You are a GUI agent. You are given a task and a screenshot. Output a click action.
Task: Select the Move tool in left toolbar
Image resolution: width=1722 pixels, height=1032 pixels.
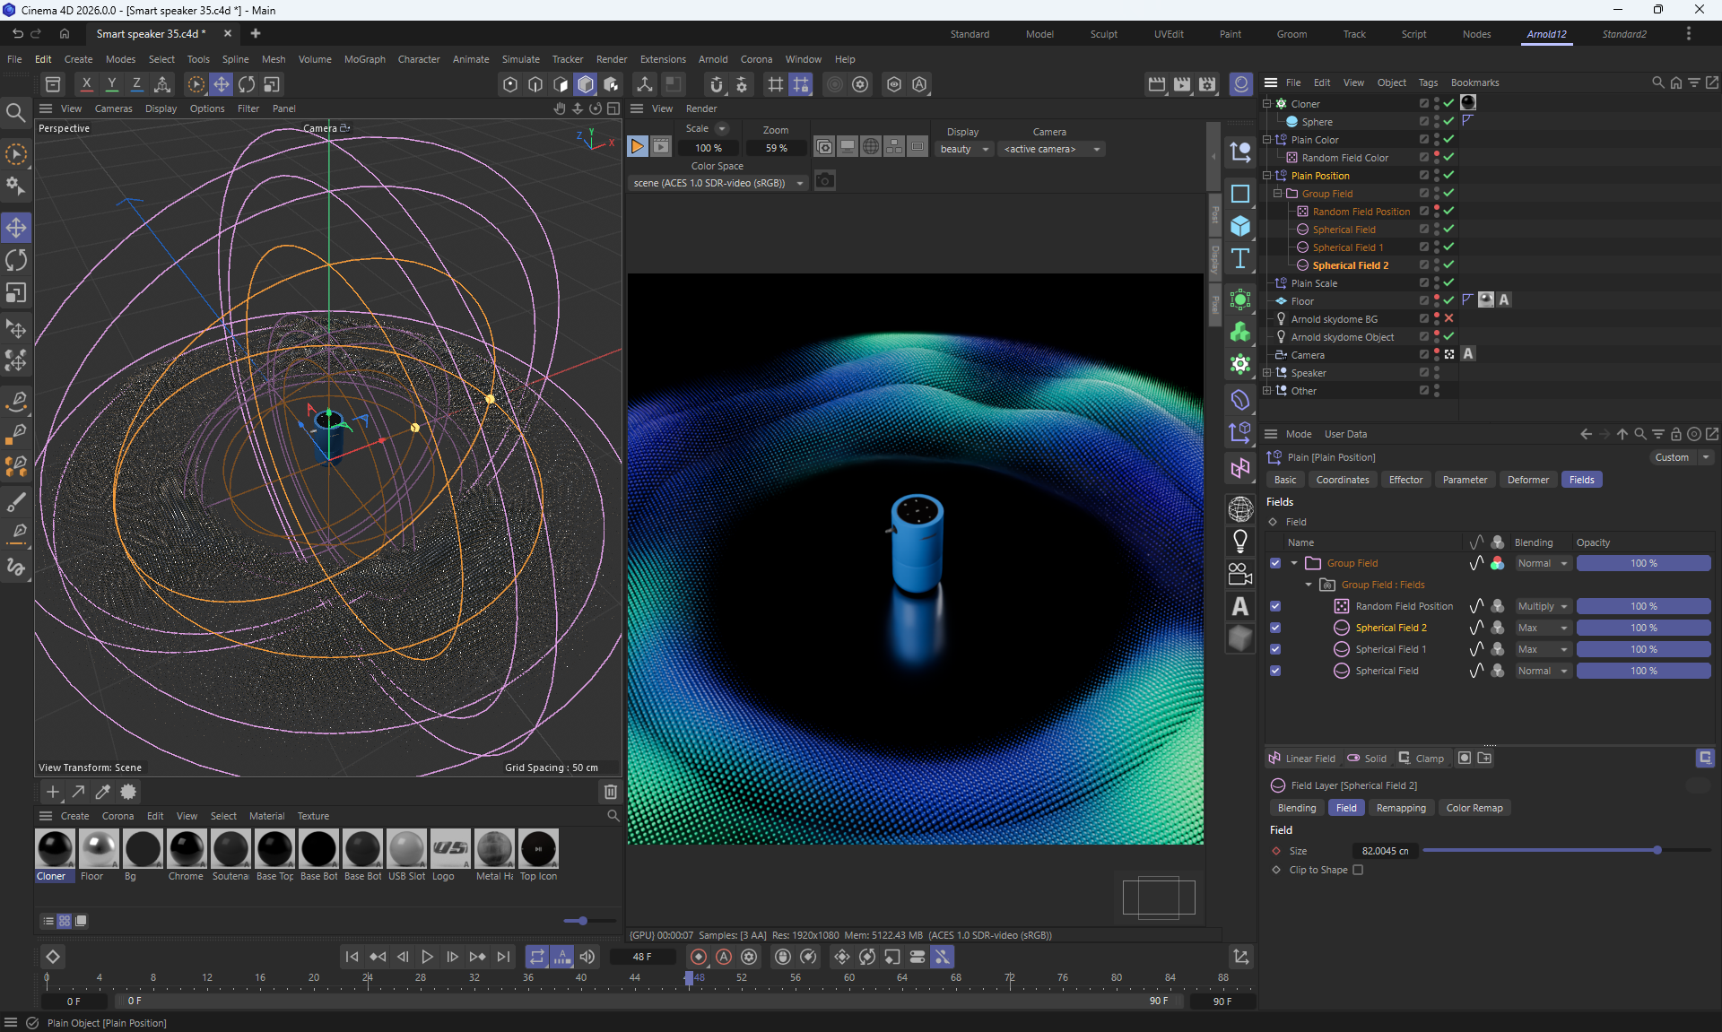[16, 228]
